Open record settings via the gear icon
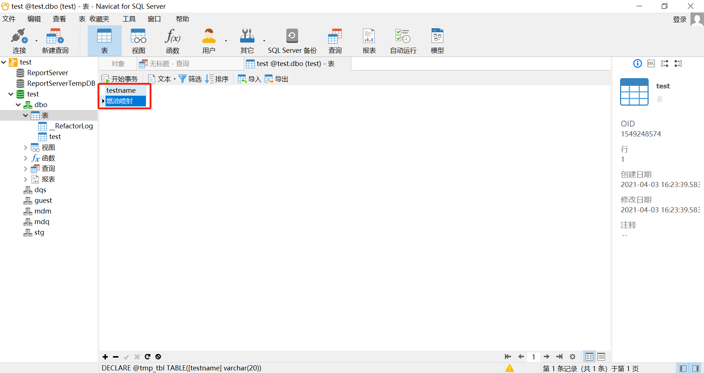704x373 pixels. [x=573, y=356]
